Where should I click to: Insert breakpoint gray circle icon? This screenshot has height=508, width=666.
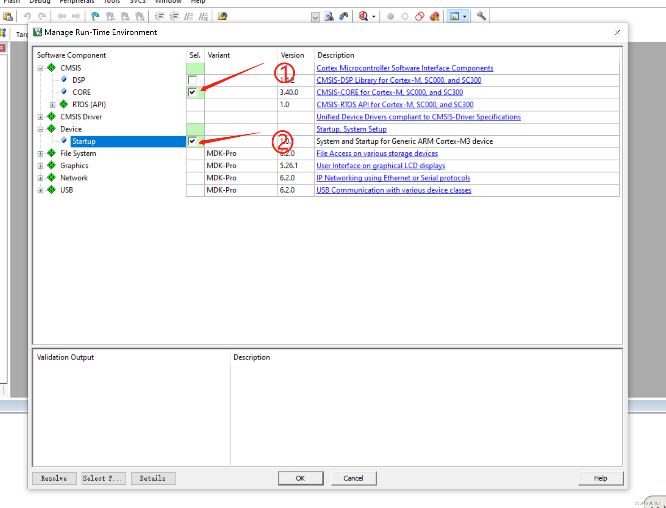pyautogui.click(x=391, y=16)
